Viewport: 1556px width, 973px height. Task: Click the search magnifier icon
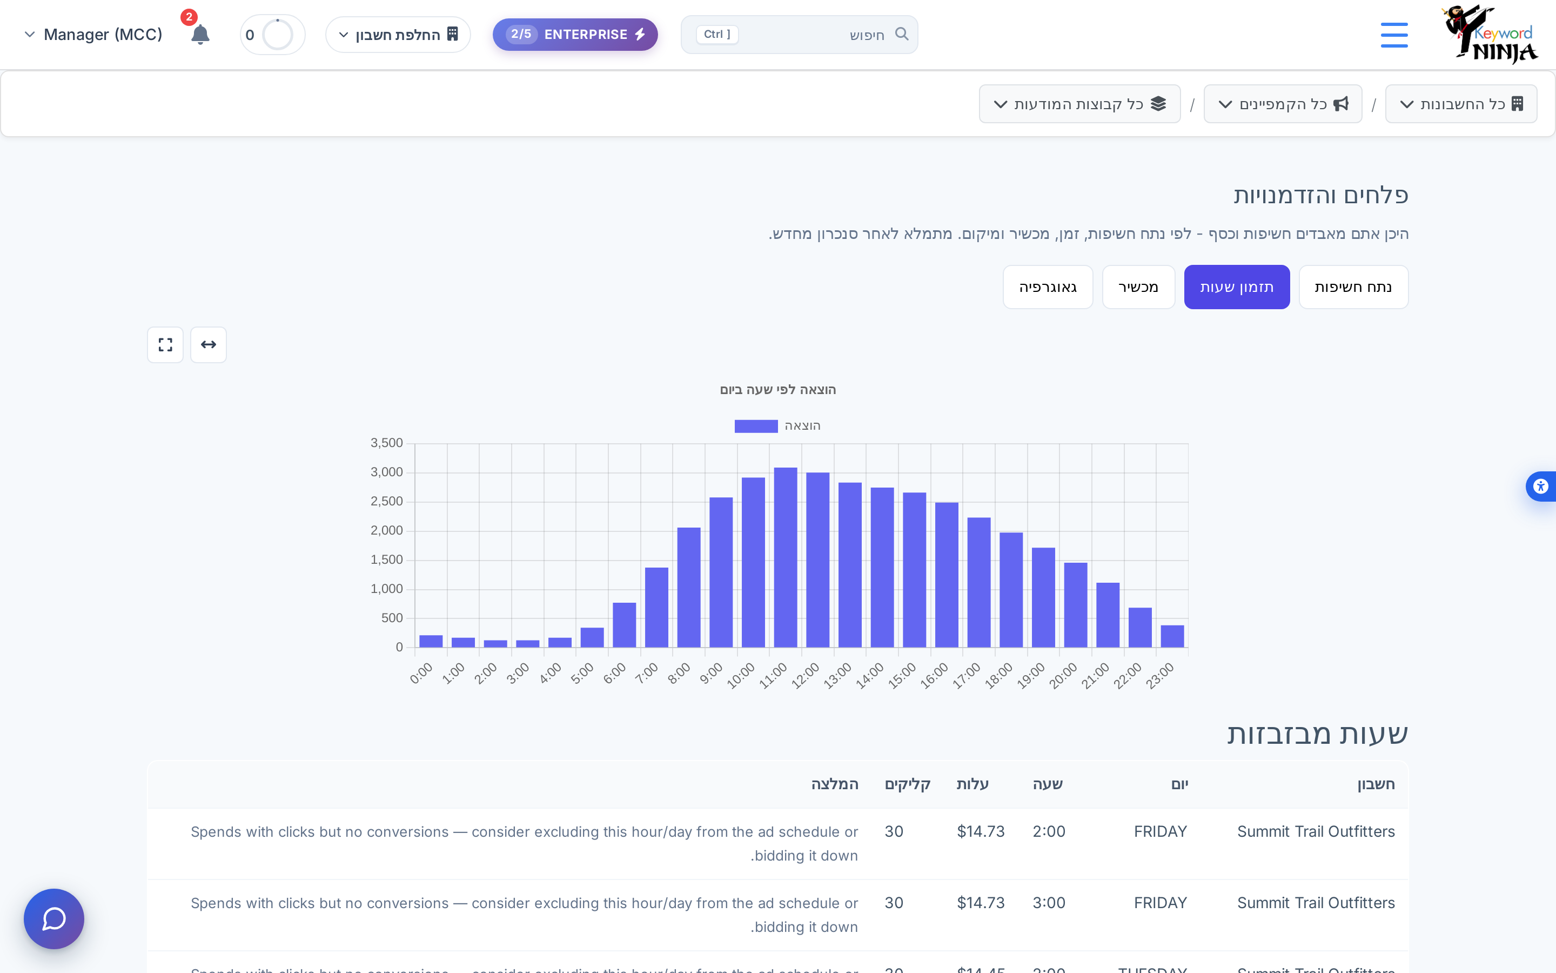coord(902,34)
